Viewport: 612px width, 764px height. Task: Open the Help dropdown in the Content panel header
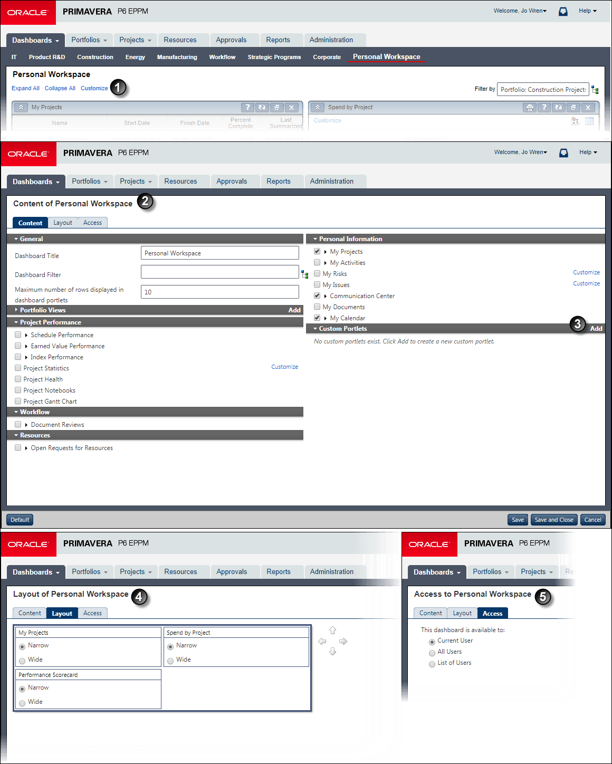[x=588, y=152]
